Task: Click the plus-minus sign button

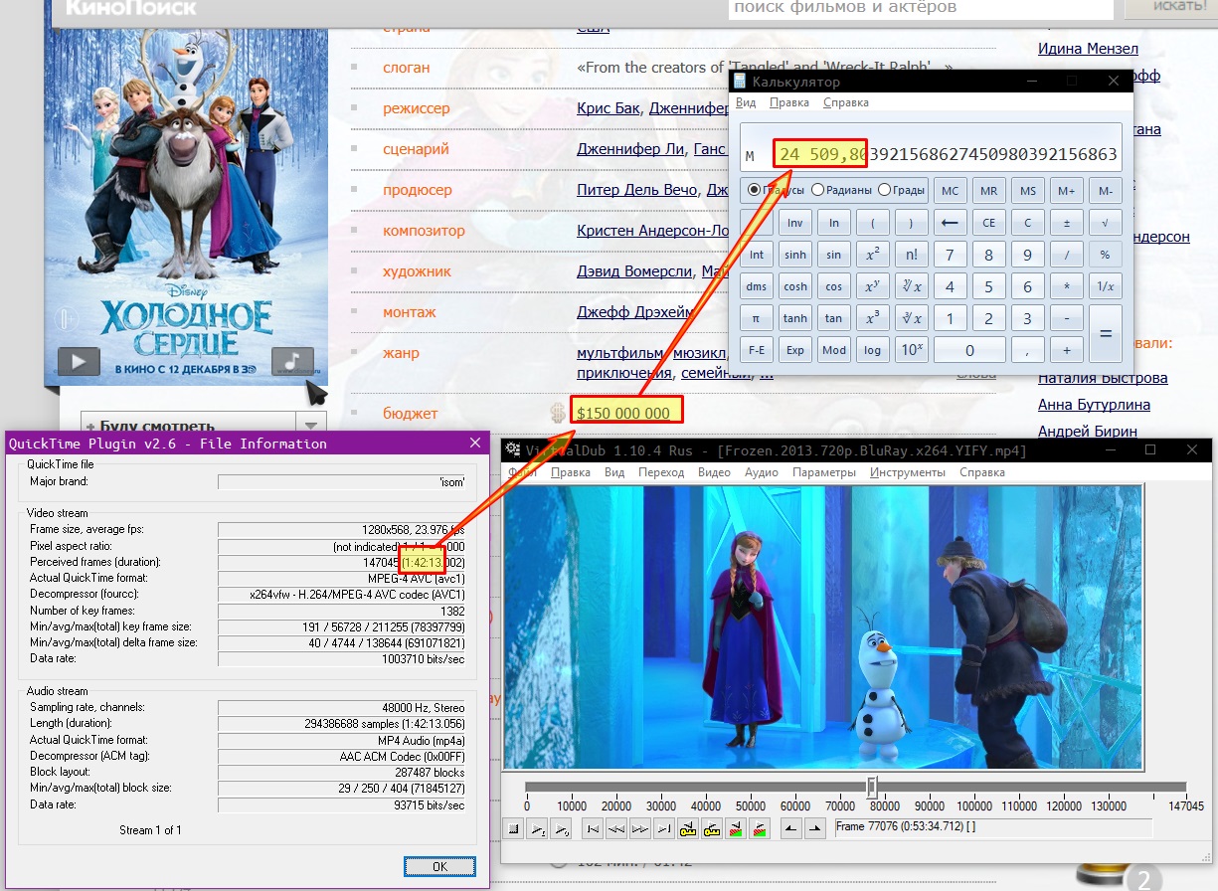Action: pos(1066,223)
